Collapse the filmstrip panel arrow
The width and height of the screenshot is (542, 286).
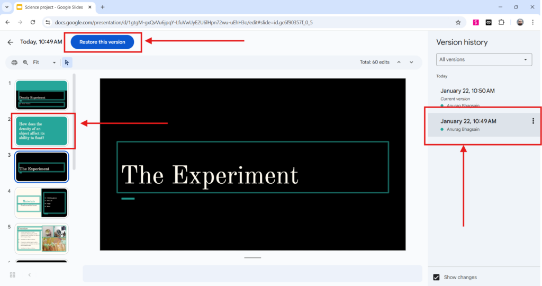[x=29, y=275]
